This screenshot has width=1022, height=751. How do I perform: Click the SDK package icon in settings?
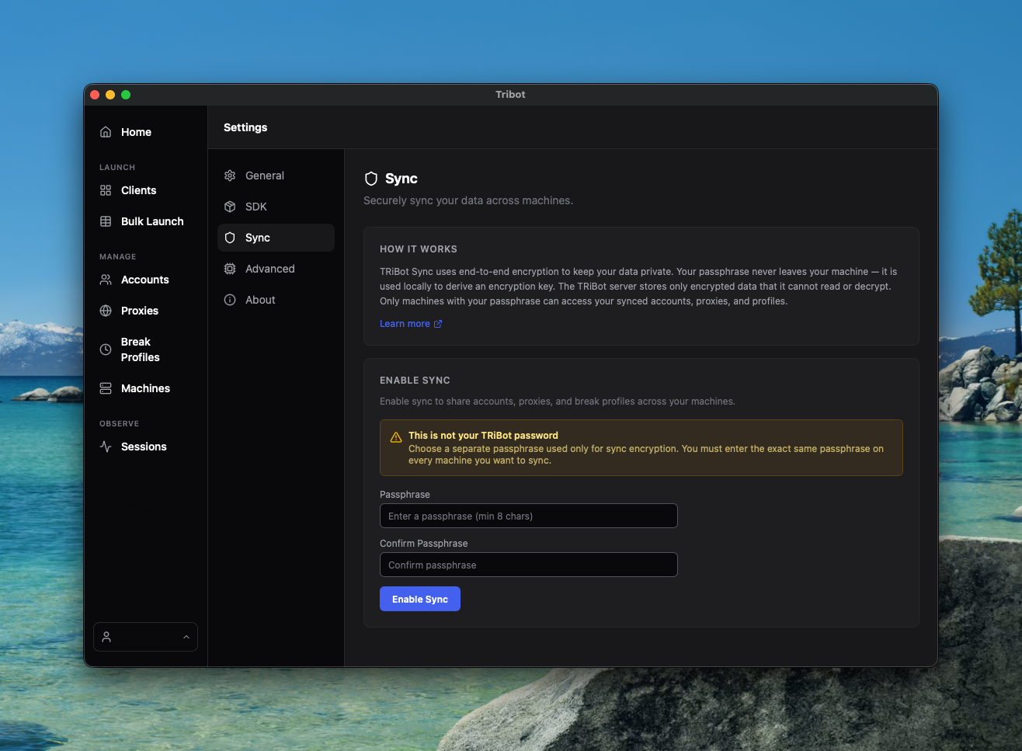[x=230, y=207]
